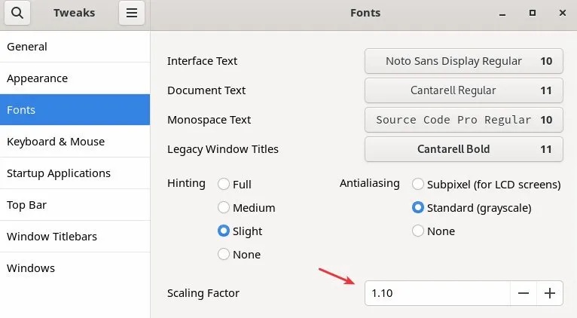
Task: Open Legacy Window Titles font chooser
Action: (x=463, y=149)
